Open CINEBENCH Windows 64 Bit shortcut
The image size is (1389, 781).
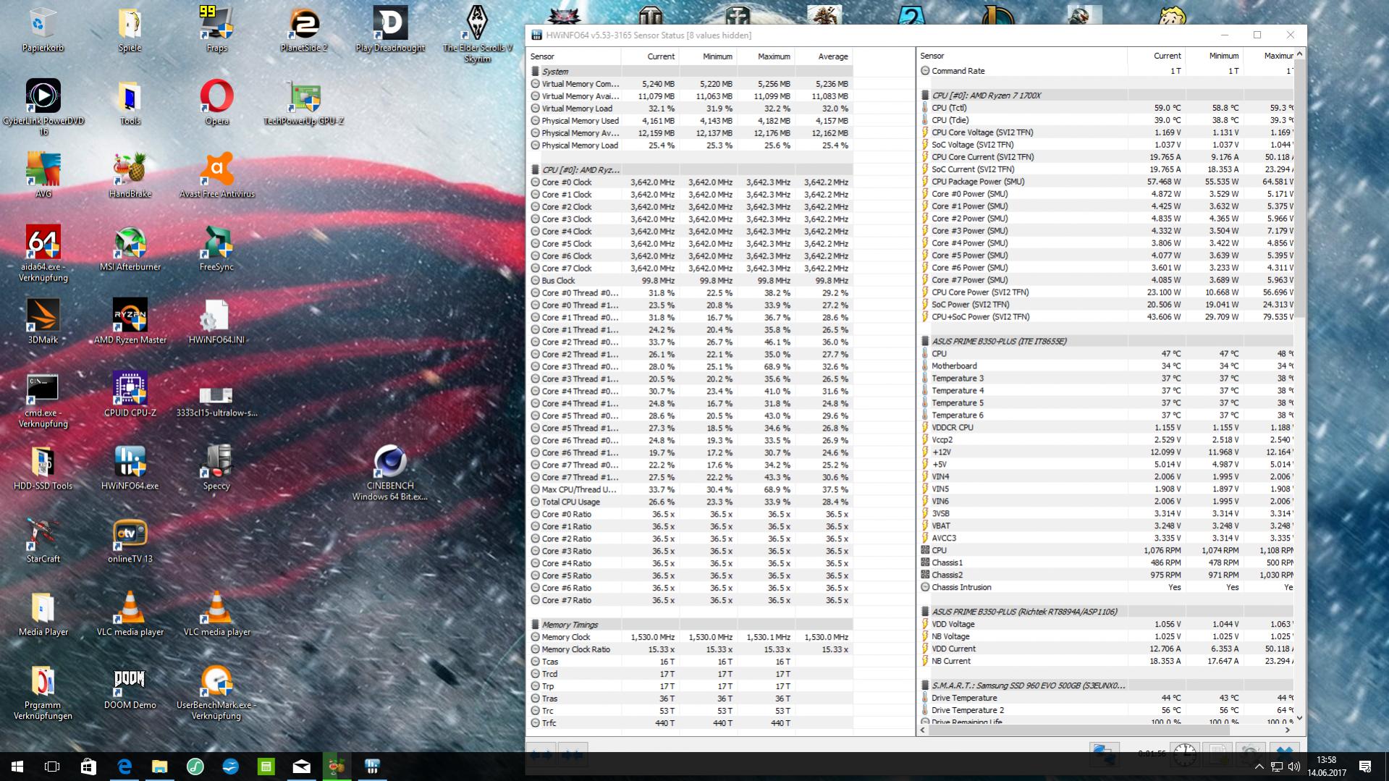click(x=390, y=473)
